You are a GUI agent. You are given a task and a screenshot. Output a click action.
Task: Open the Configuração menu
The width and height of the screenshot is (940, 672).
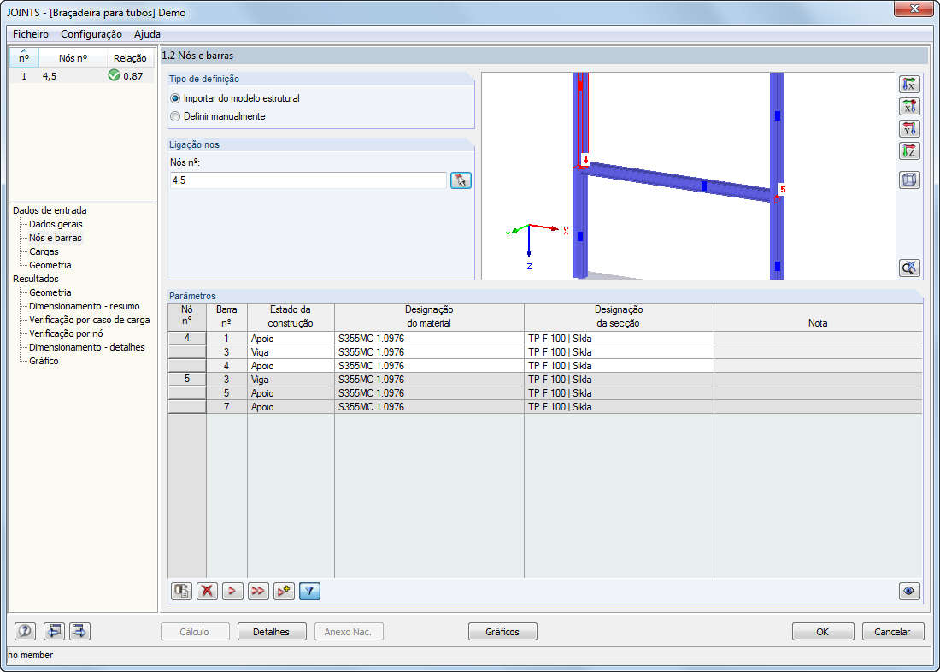coord(91,34)
